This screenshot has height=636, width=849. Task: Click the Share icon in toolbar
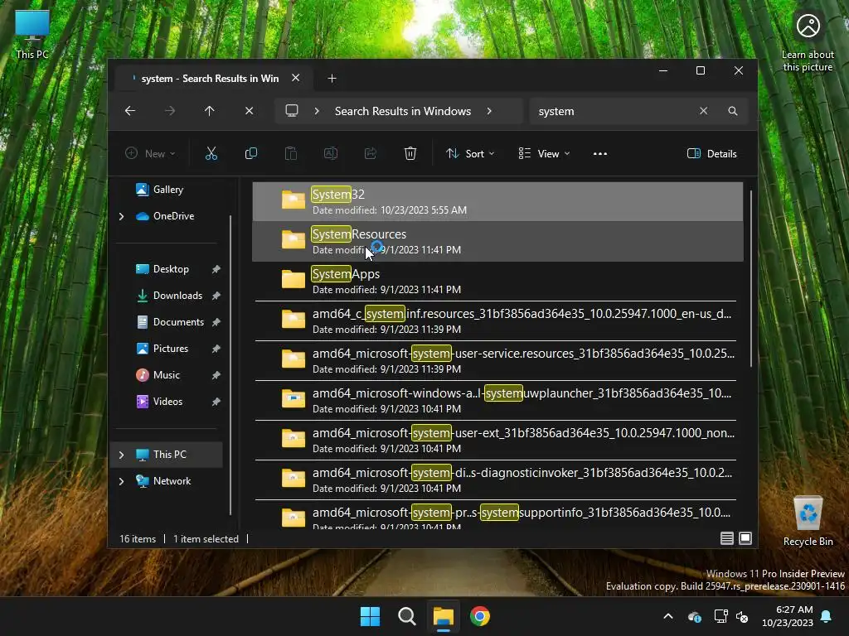(371, 153)
